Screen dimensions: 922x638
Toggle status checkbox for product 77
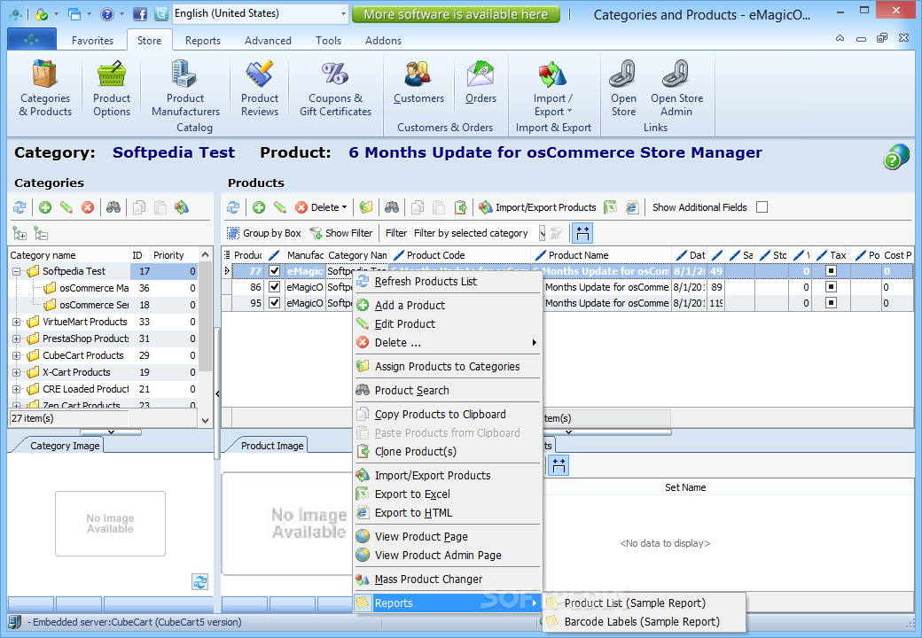tap(274, 271)
